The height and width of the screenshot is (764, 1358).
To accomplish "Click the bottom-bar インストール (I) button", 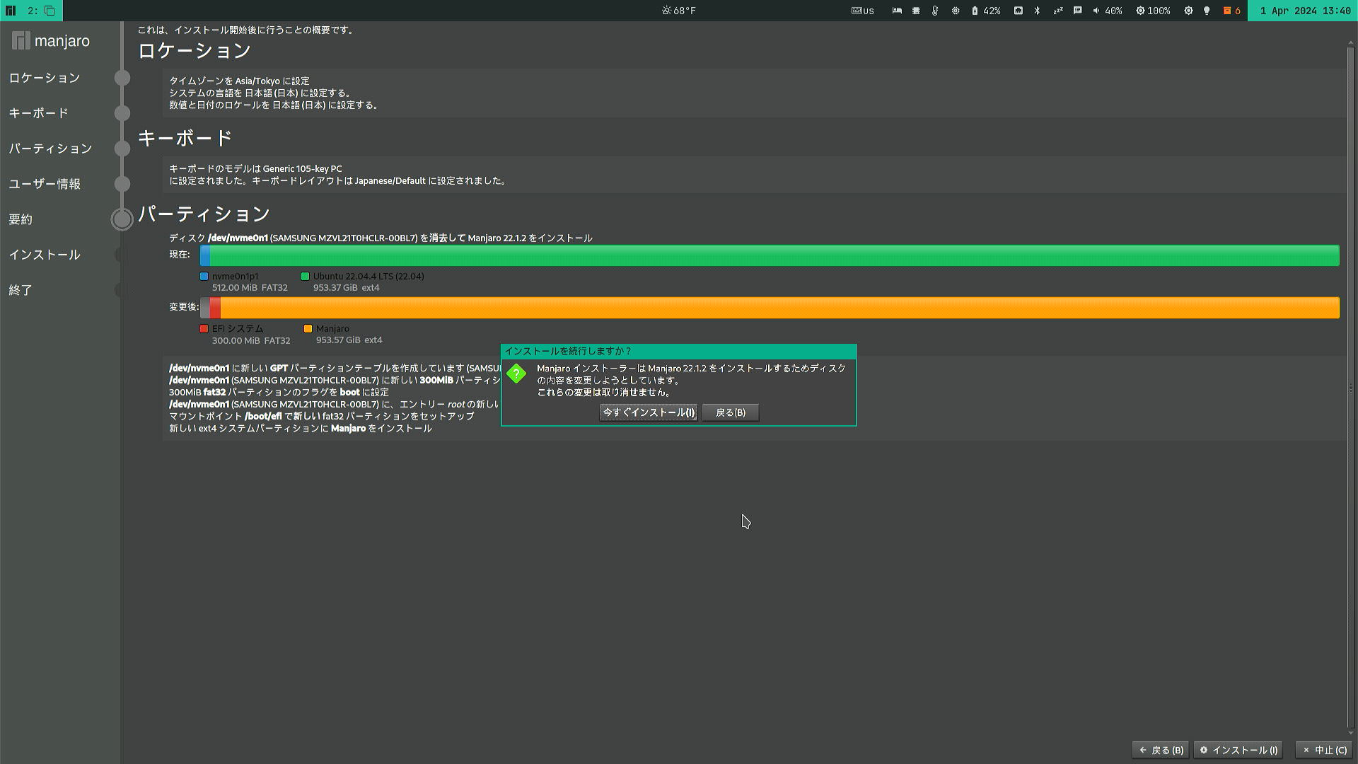I will (x=1238, y=750).
